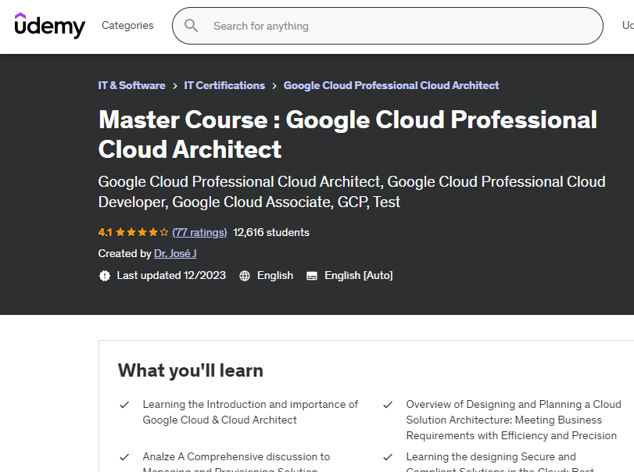Viewport: 634px width, 472px height.
Task: Click the Last updated badge icon
Action: coord(105,276)
